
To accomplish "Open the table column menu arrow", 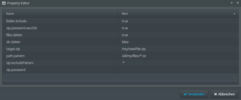I will [x=234, y=14].
